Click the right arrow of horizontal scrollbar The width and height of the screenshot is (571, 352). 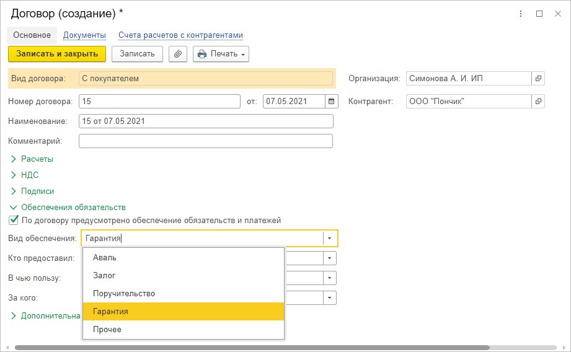tap(564, 348)
